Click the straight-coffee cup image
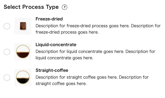 tap(23, 77)
